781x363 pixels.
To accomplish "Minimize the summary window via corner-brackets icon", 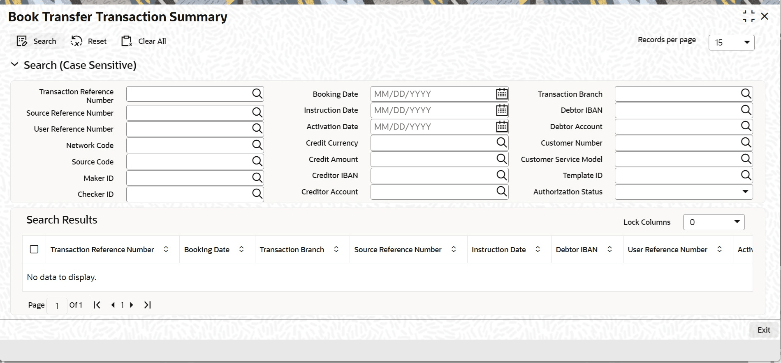I will [x=749, y=16].
